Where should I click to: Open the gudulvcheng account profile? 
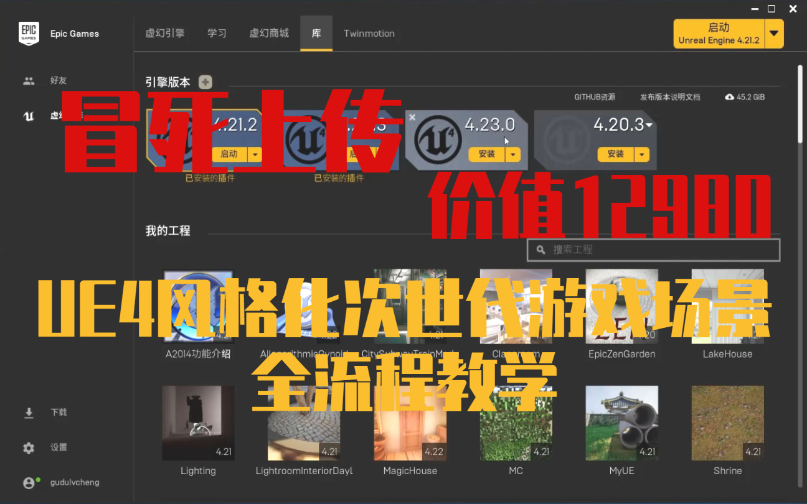click(x=61, y=482)
